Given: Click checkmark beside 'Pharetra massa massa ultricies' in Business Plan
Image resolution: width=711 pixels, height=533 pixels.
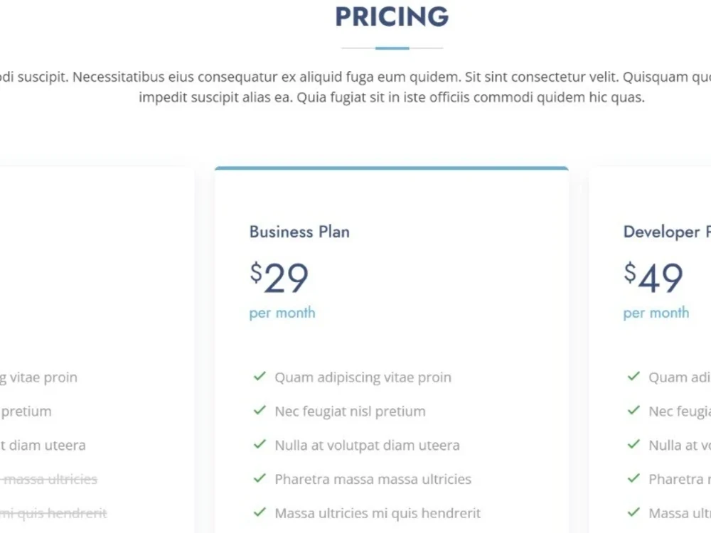Looking at the screenshot, I should point(260,478).
